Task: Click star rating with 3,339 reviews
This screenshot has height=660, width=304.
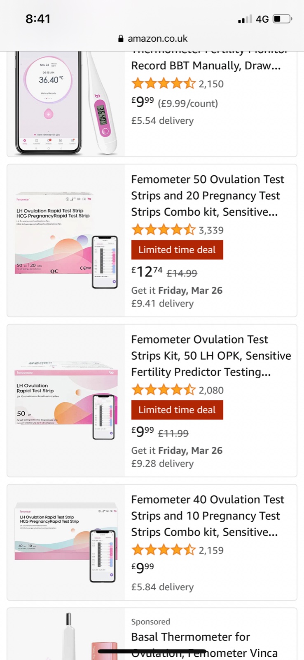Action: (x=163, y=230)
